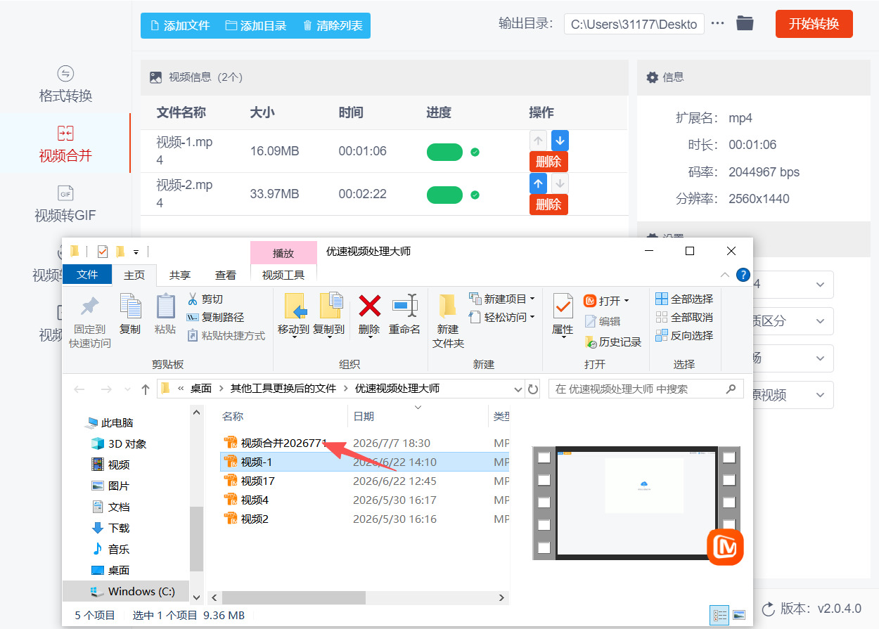Click 全部选择 in the ribbon

pyautogui.click(x=684, y=299)
